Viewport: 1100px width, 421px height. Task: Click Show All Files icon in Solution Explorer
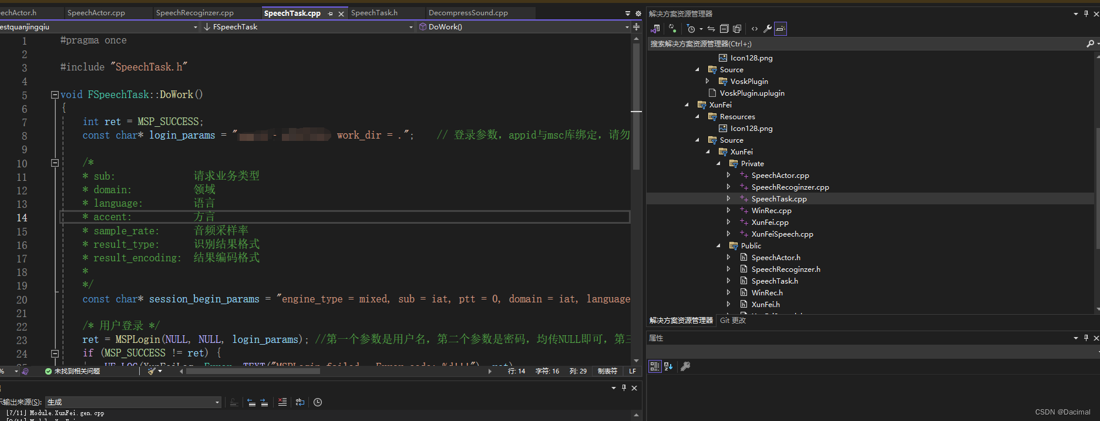pos(737,29)
